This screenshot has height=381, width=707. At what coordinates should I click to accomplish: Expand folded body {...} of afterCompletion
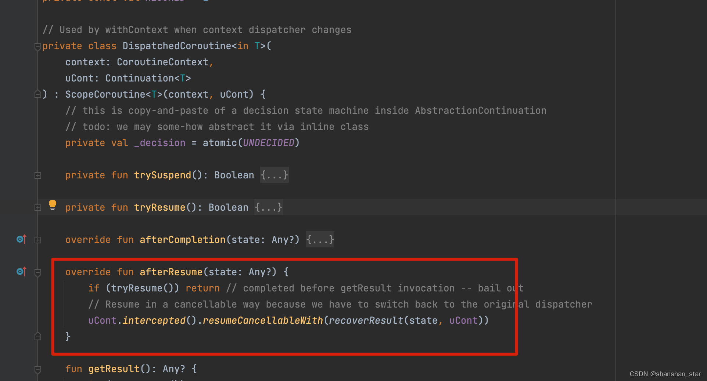320,240
